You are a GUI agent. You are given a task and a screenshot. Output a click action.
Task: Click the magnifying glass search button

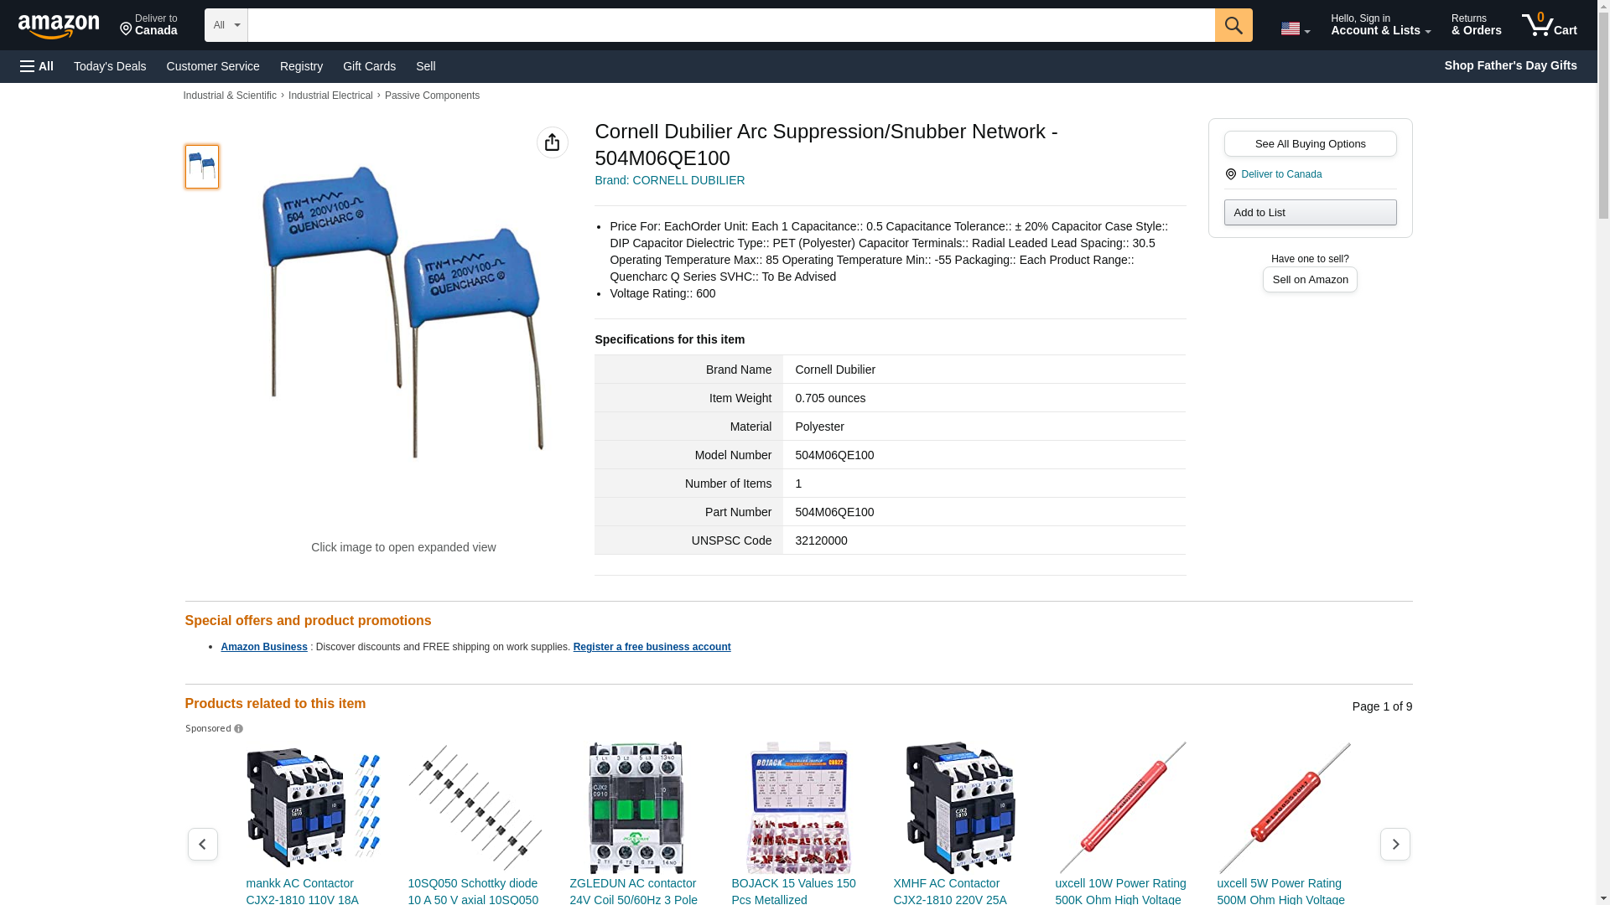(x=1233, y=25)
